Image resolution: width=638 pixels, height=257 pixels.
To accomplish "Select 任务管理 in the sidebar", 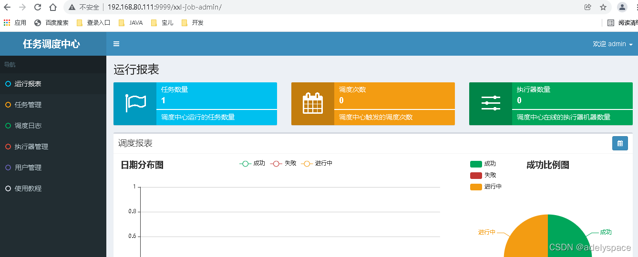I will click(x=53, y=105).
